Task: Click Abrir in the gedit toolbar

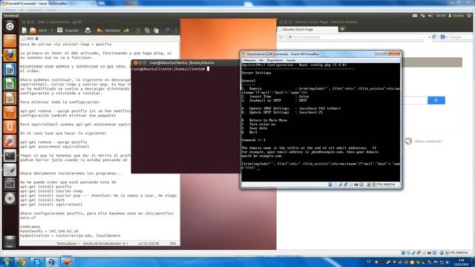Action: (39, 30)
